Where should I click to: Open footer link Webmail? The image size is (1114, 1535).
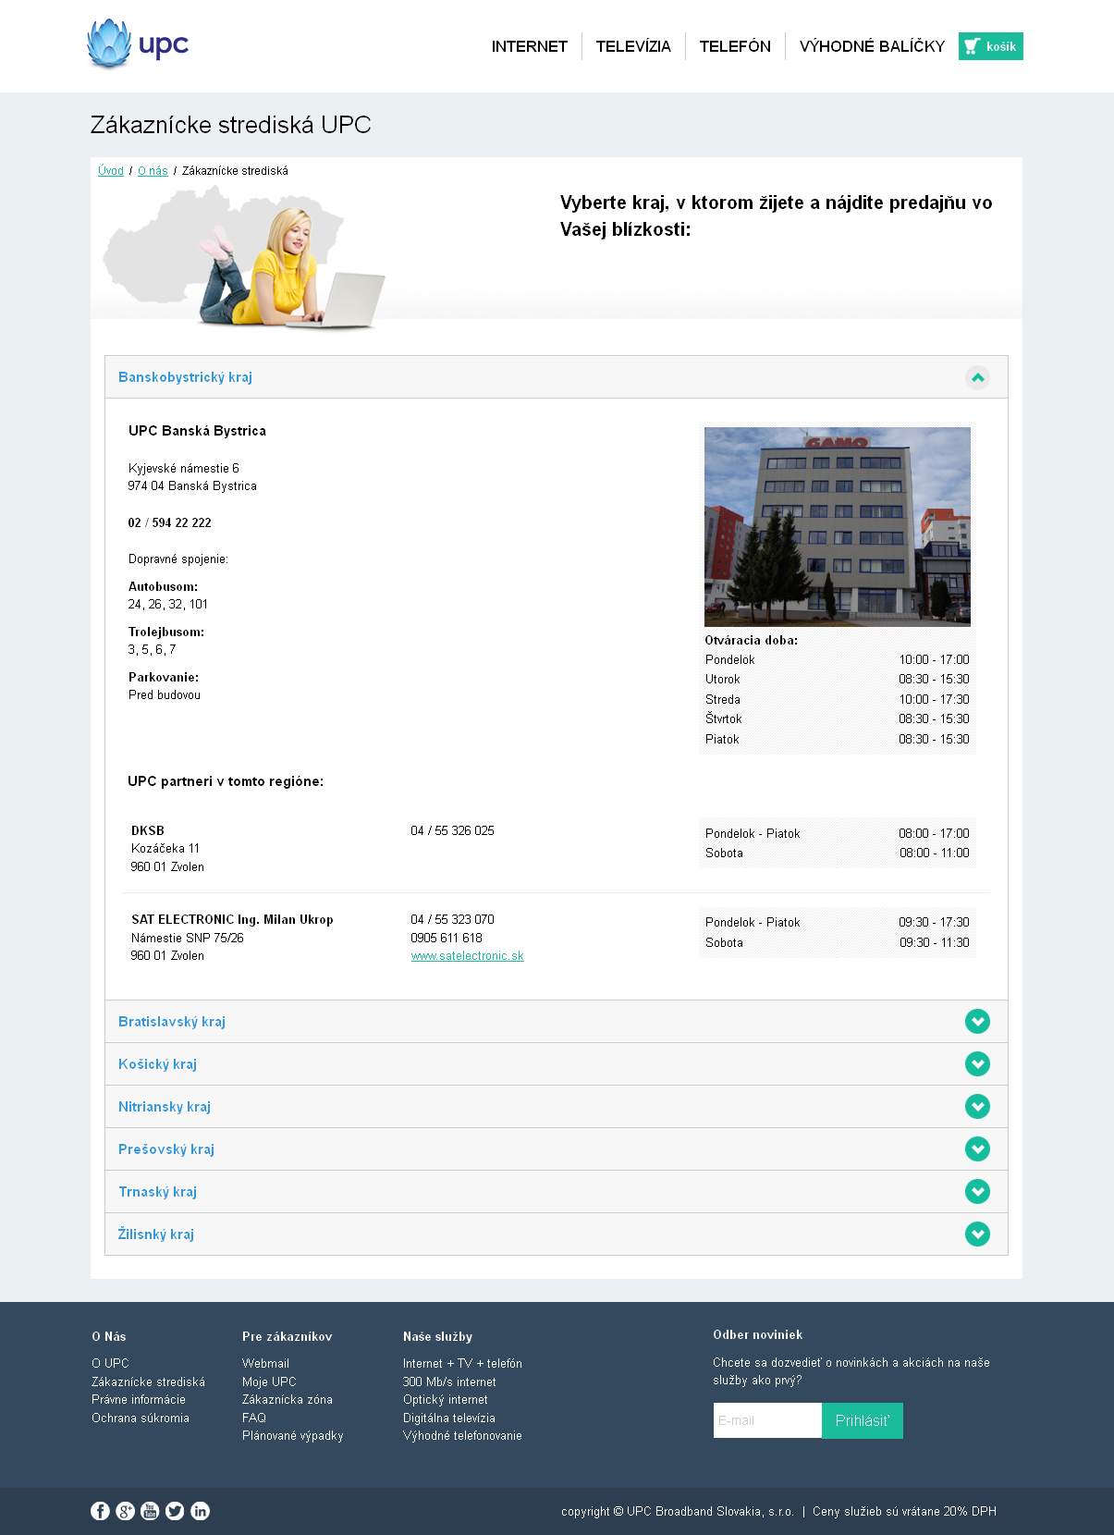coord(265,1364)
